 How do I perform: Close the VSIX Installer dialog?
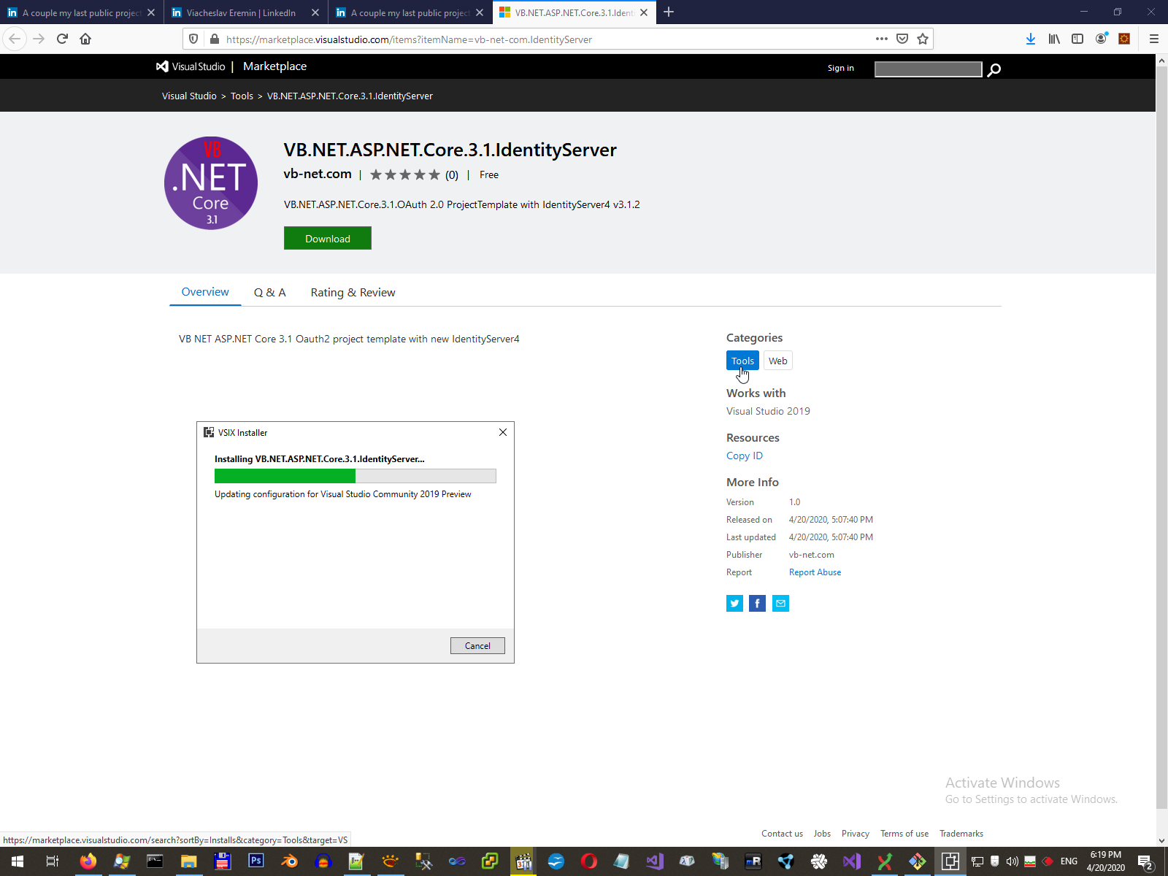pyautogui.click(x=503, y=432)
